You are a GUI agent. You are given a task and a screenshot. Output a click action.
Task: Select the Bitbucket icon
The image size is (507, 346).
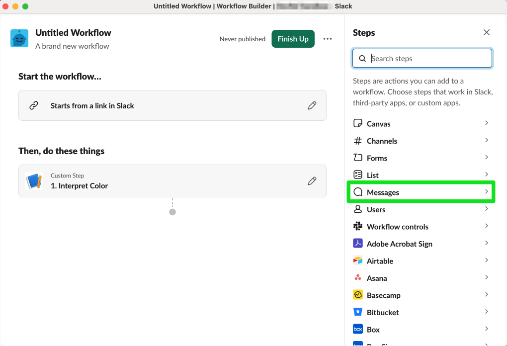click(358, 312)
